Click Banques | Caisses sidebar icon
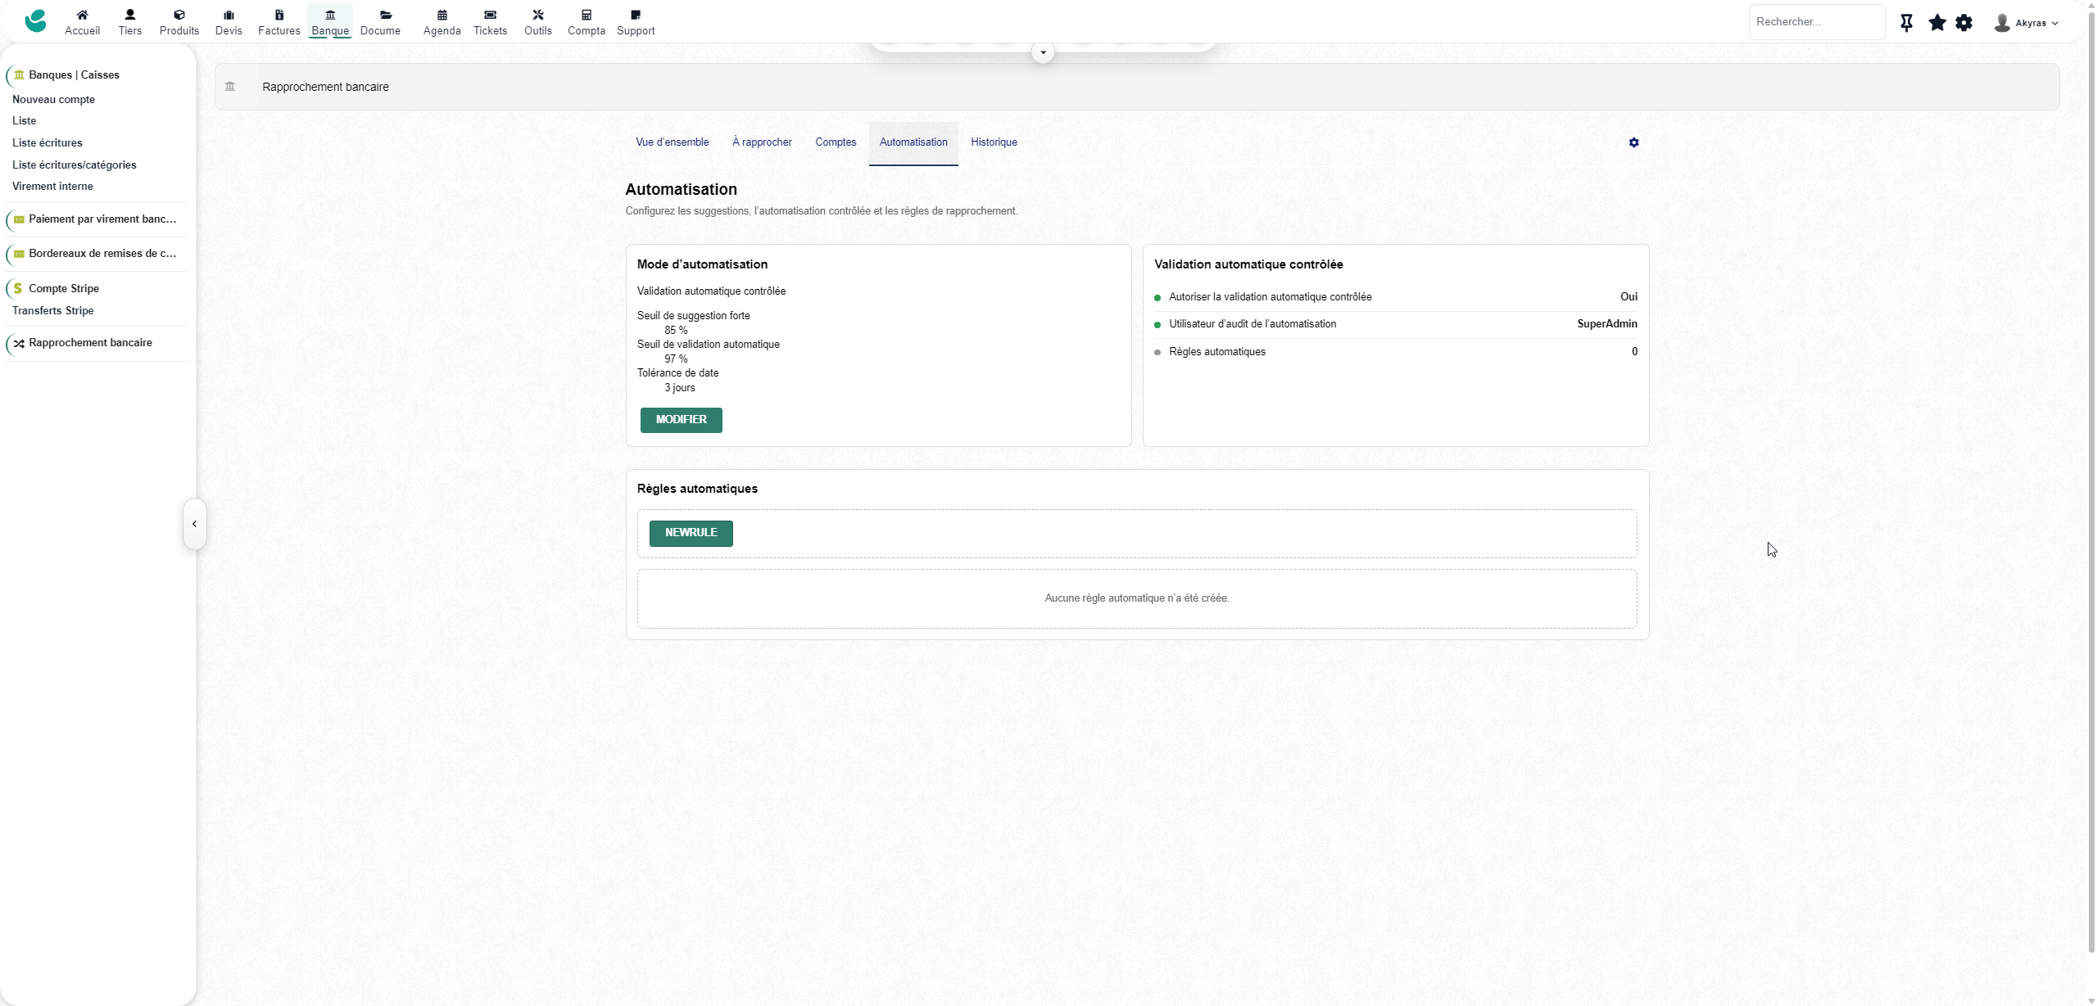 [x=19, y=74]
